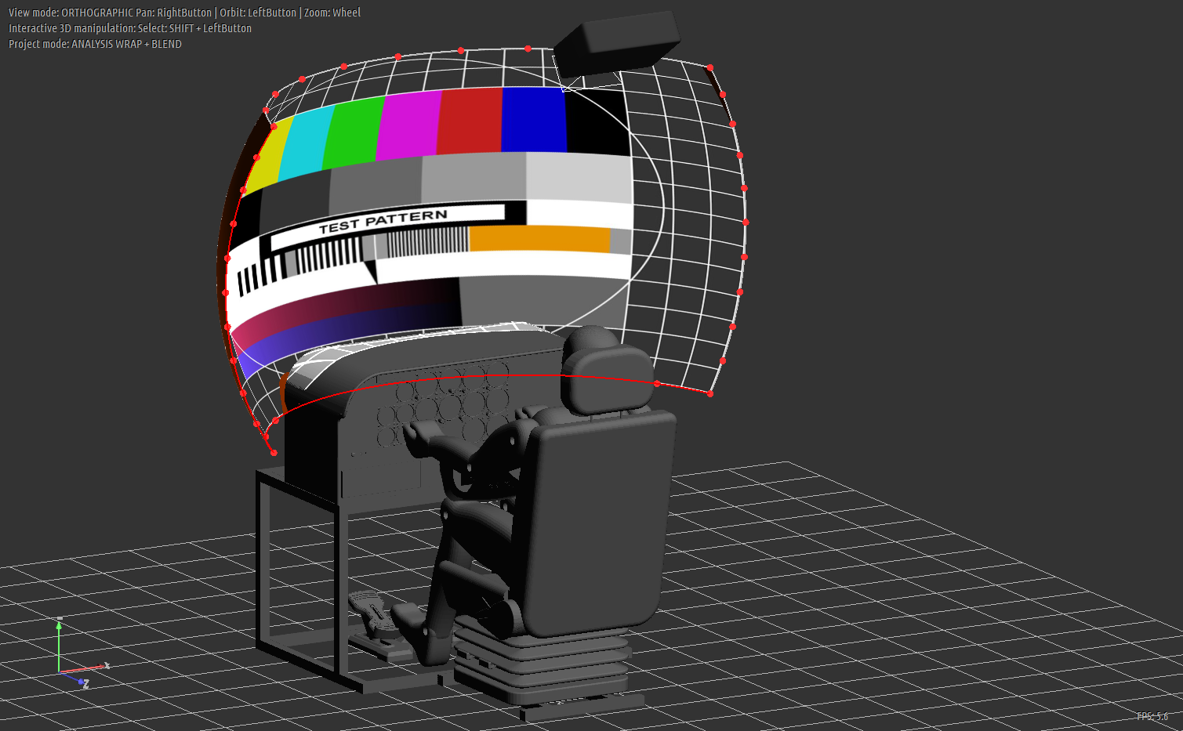Click 'Project mode: ANALYSIS WRAP + BLEND' text
Screen dimensions: 1183x731
[95, 44]
